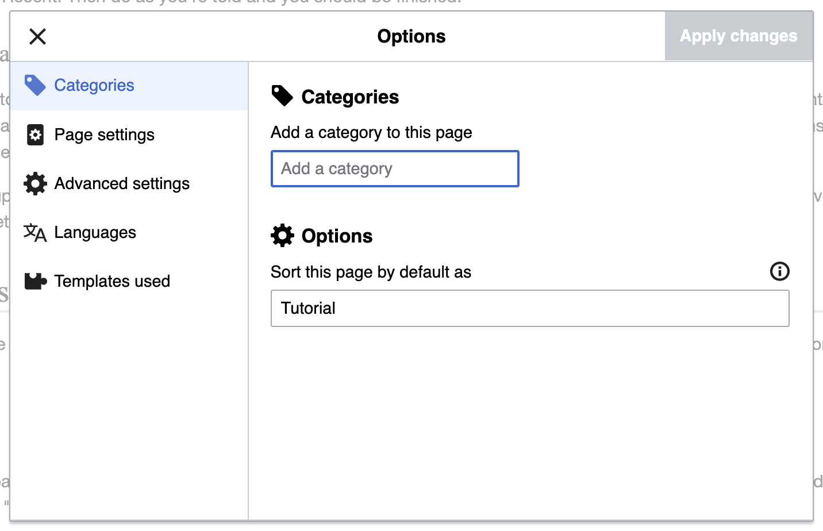Open the Page settings tab
The height and width of the screenshot is (531, 823).
[x=104, y=135]
